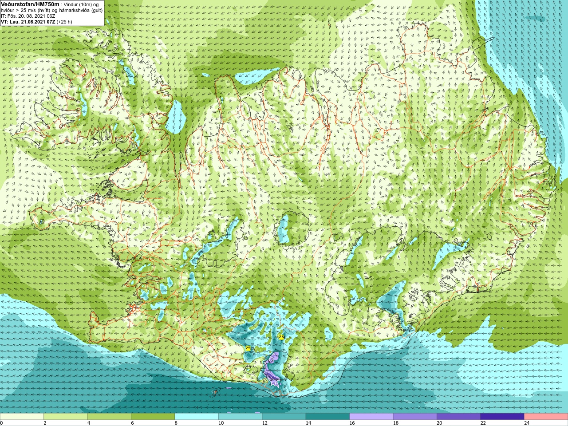Pick the darker green 6–8 legend color

(x=153, y=417)
